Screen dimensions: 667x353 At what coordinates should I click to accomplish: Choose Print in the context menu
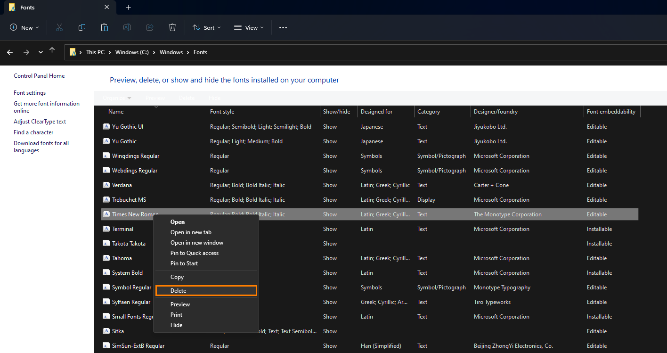point(206,315)
